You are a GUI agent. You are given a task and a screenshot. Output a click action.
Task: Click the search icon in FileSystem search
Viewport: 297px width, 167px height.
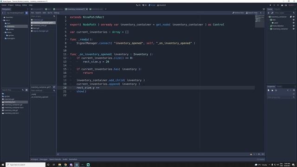[x=23, y=90]
